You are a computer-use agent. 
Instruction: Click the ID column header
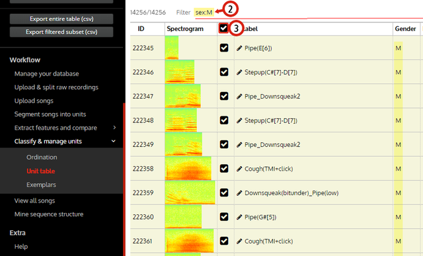point(141,28)
